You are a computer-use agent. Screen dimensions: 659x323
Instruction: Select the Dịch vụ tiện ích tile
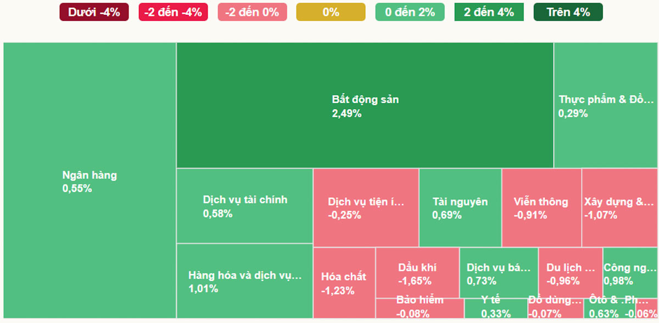point(366,208)
